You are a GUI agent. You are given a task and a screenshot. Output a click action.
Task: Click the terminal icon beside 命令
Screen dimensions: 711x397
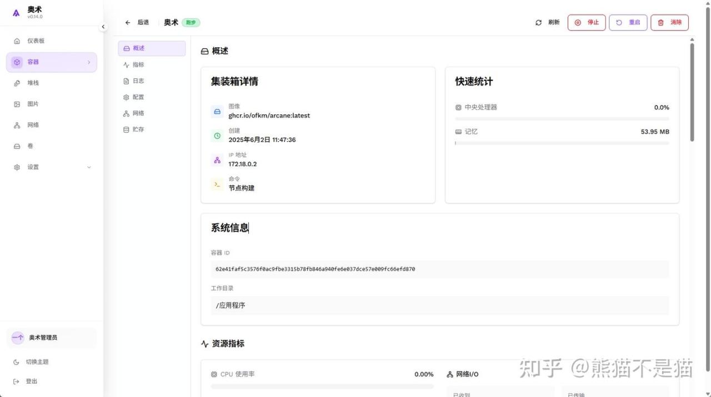coord(217,184)
